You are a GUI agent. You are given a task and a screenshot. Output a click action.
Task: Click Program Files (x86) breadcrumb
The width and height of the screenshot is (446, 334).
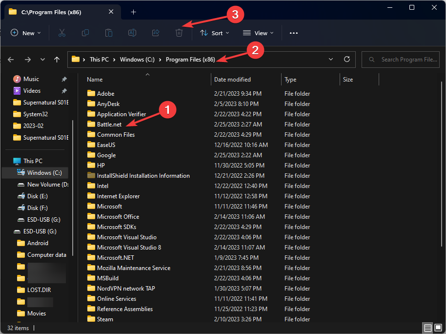[190, 60]
